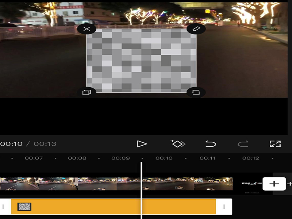Tap the pencil edit handle on sticker
Image resolution: width=292 pixels, height=219 pixels.
point(196,29)
